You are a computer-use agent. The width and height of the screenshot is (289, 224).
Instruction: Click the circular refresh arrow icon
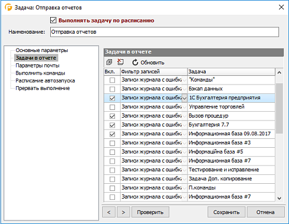pyautogui.click(x=135, y=63)
